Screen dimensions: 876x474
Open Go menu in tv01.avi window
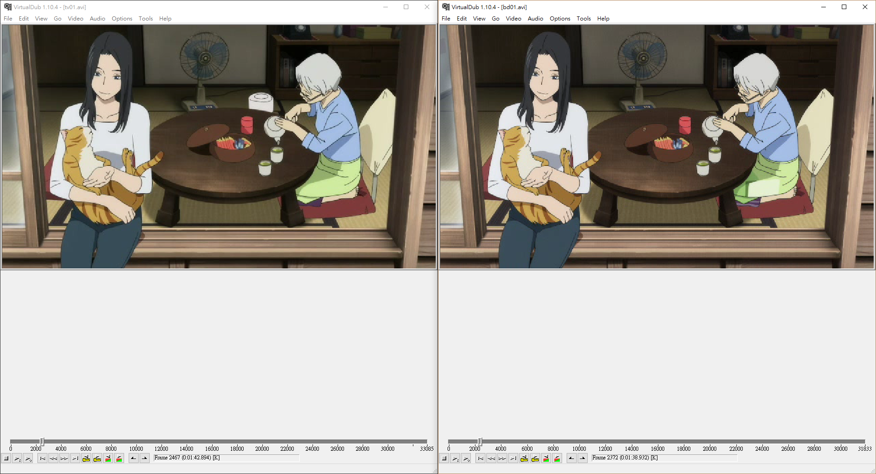(57, 19)
